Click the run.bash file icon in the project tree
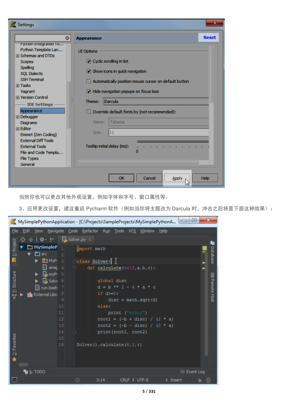 click(x=38, y=288)
